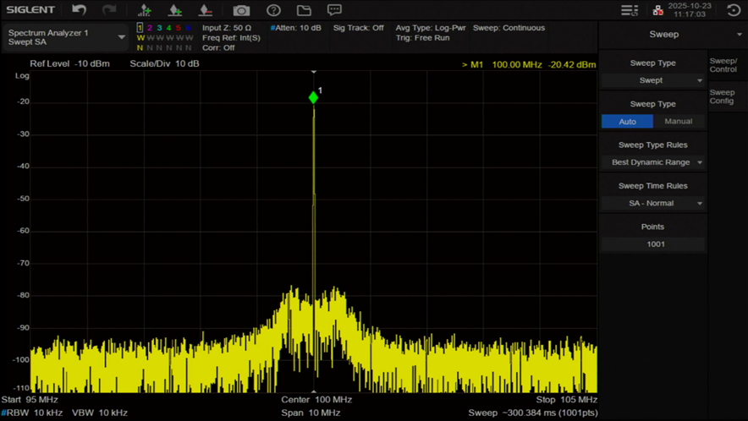Take a screenshot with the camera icon
Viewport: 748px width, 421px height.
click(x=242, y=10)
